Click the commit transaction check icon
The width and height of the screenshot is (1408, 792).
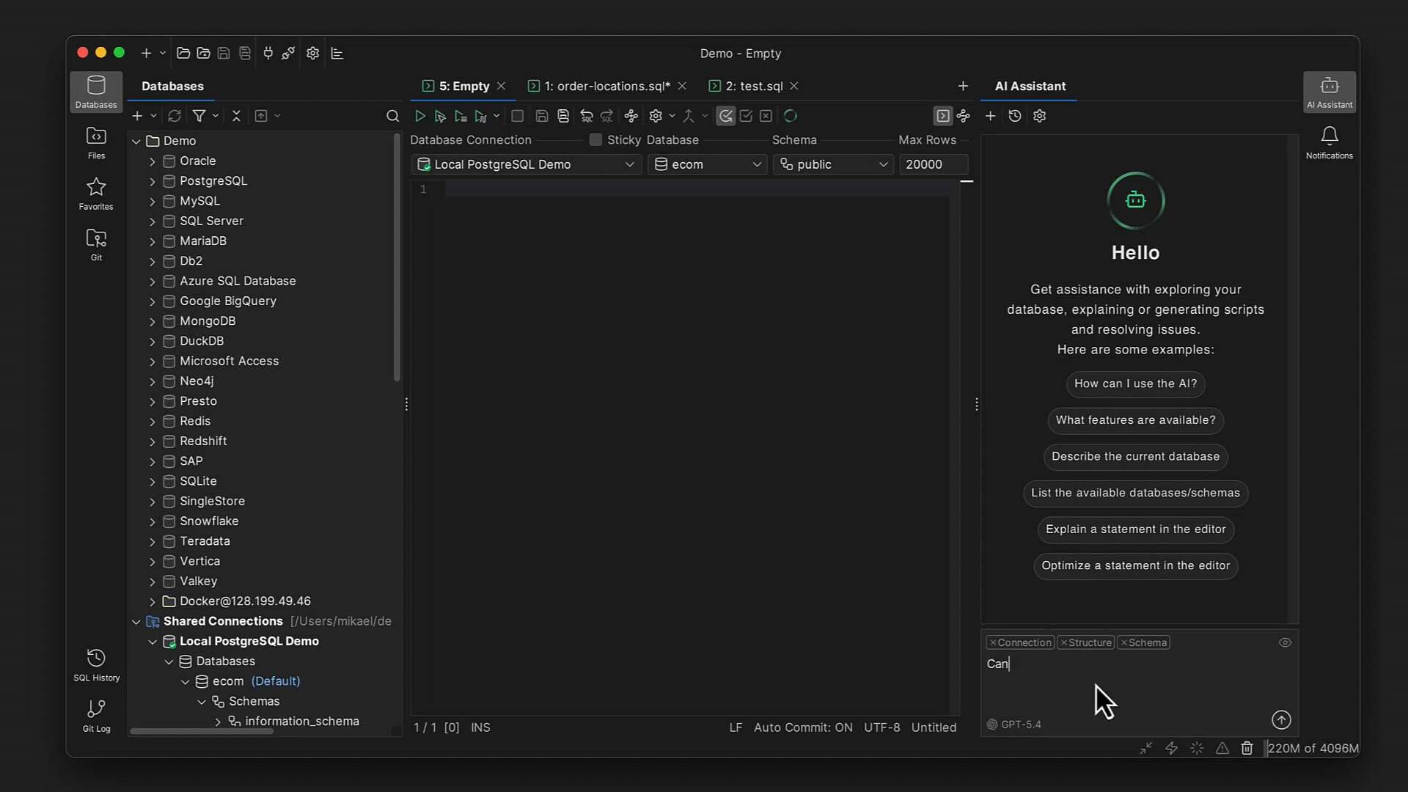[746, 116]
